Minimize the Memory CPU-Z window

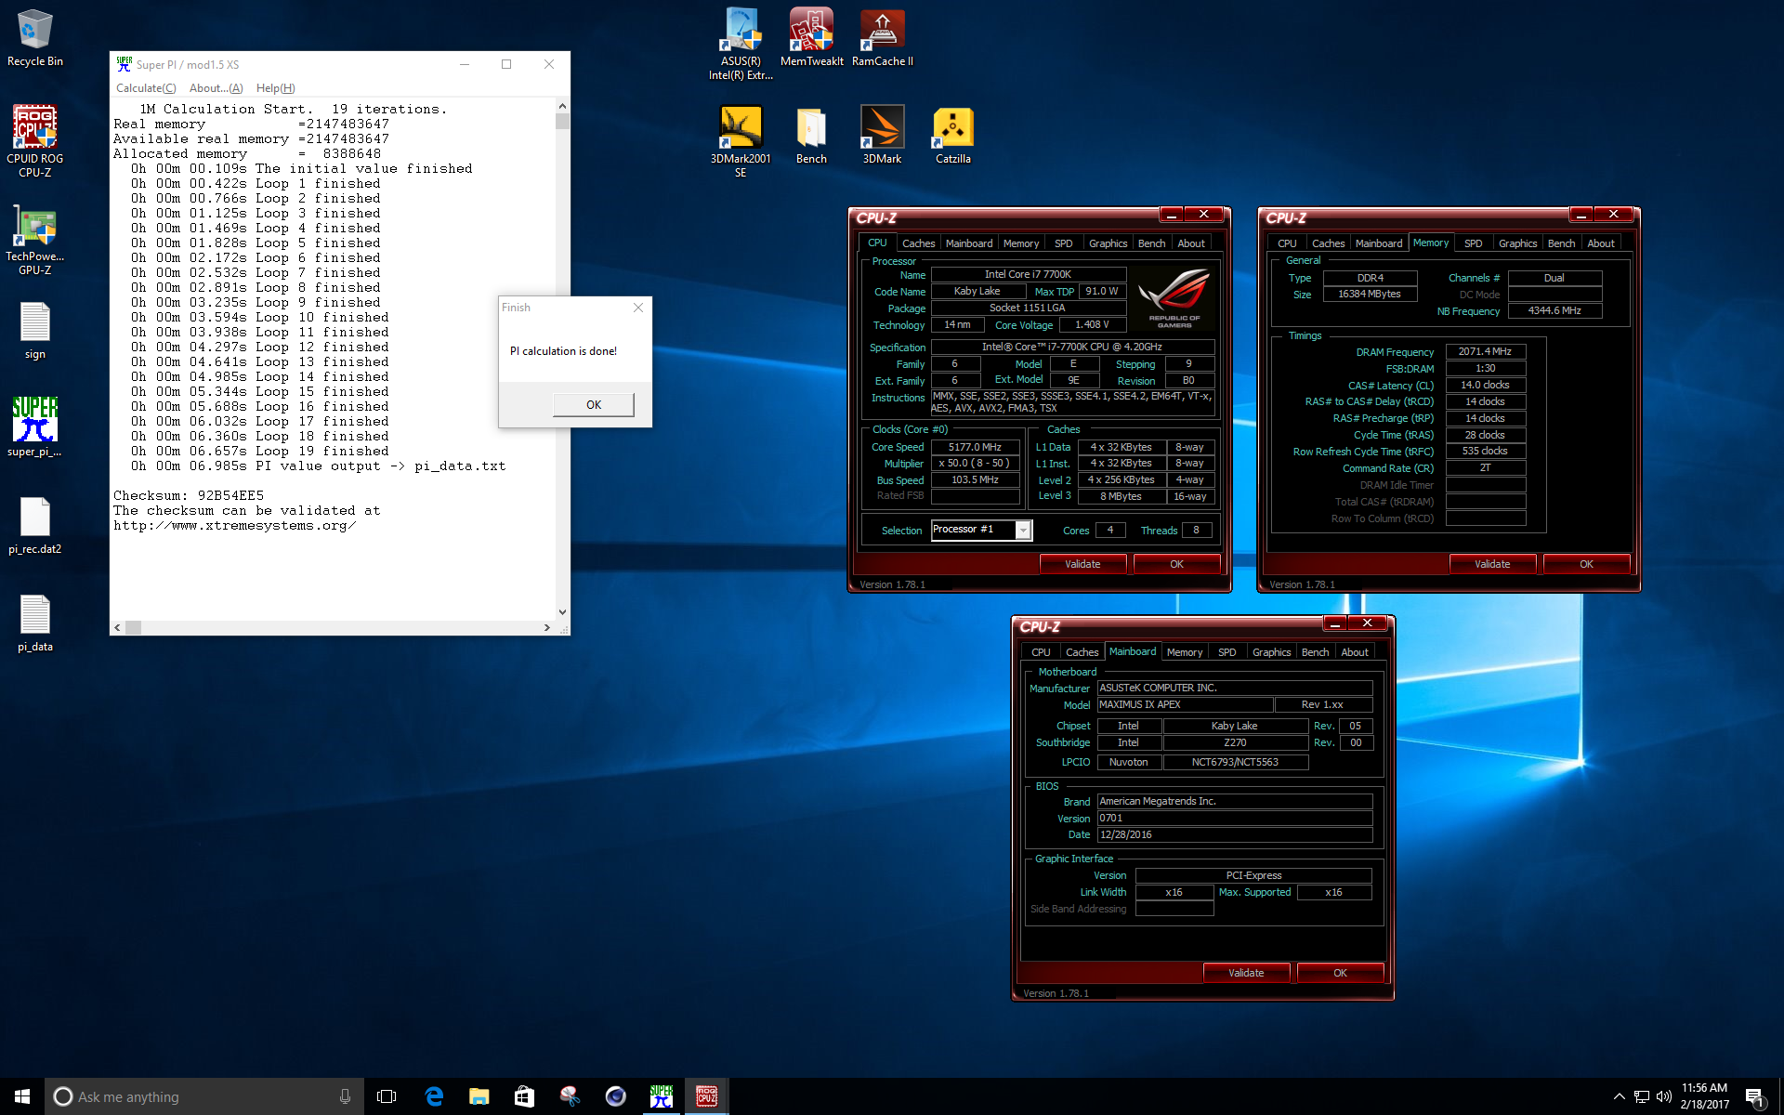tap(1581, 215)
